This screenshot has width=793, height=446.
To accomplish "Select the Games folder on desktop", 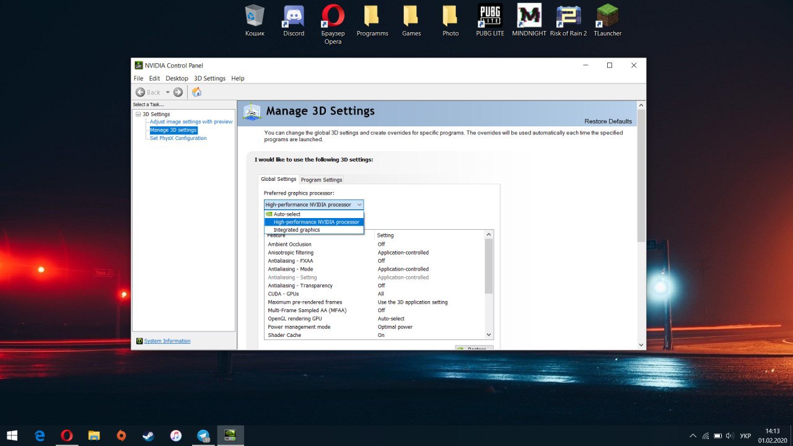I will pyautogui.click(x=411, y=20).
